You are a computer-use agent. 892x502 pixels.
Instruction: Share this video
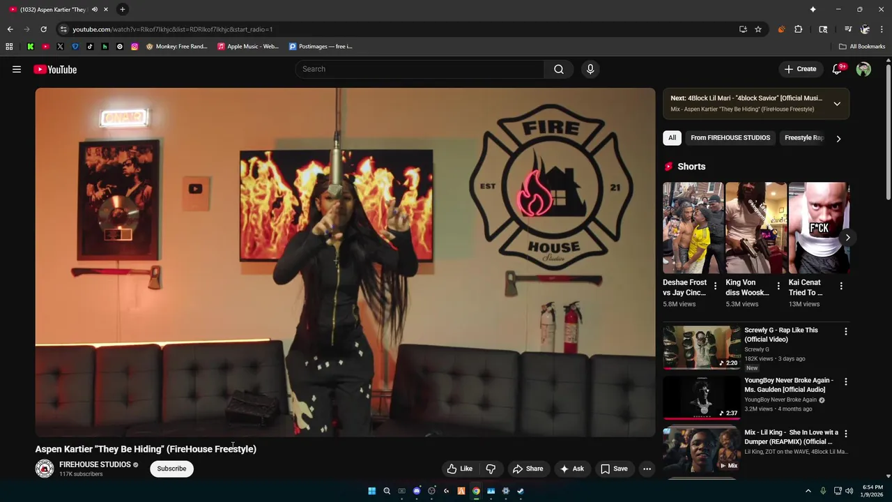[528, 469]
